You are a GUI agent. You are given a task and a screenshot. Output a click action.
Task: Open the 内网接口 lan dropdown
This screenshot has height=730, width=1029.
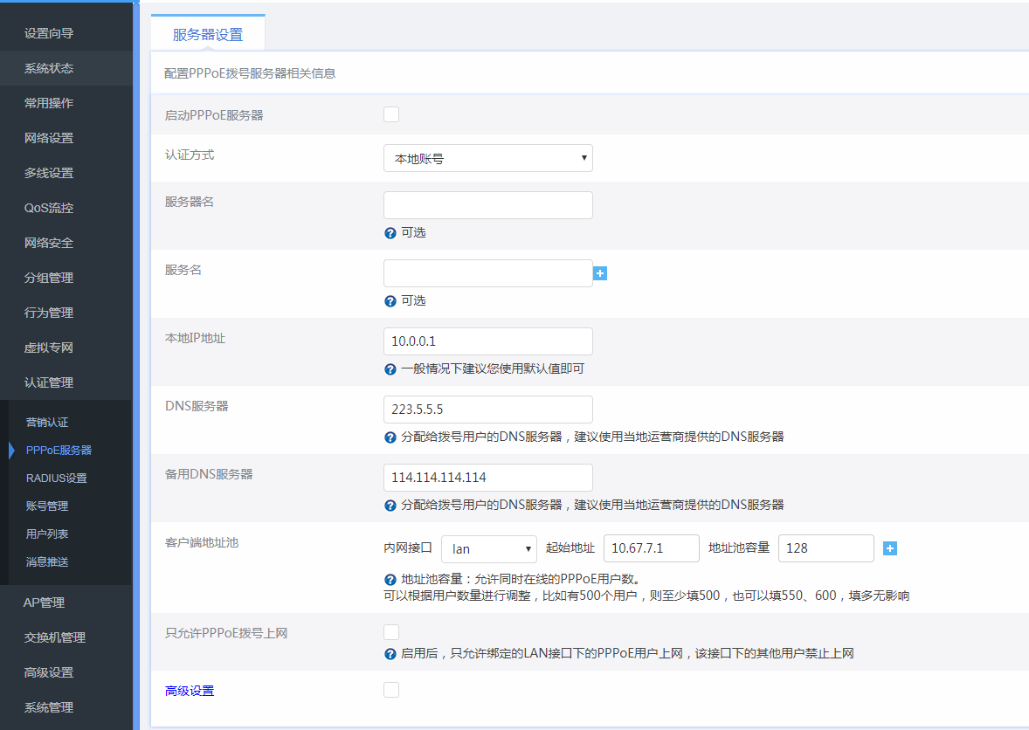click(x=488, y=548)
